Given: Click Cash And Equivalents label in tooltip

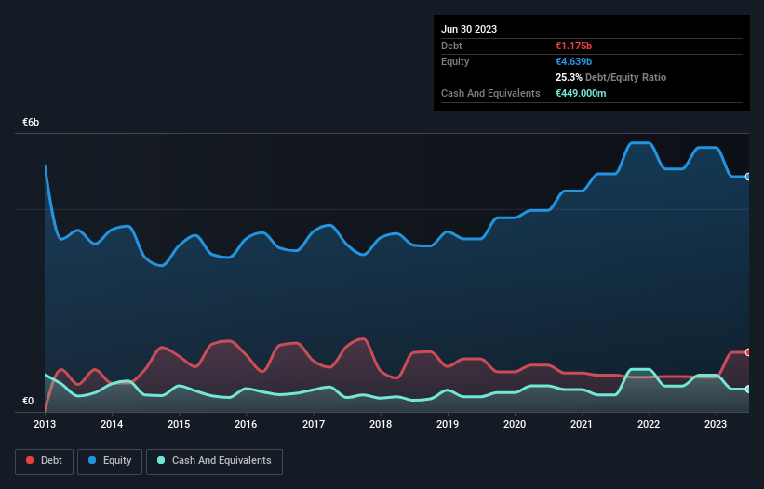Looking at the screenshot, I should click(490, 93).
